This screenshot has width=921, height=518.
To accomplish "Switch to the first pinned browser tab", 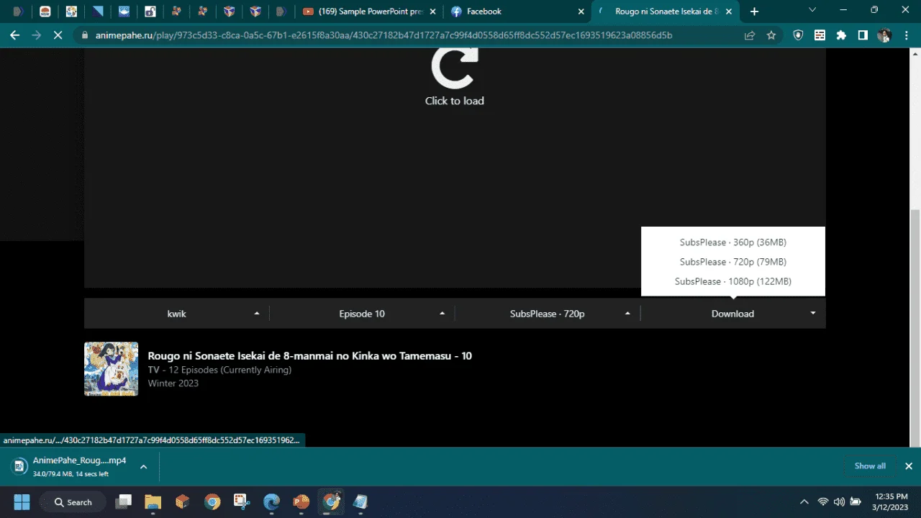I will click(x=19, y=12).
